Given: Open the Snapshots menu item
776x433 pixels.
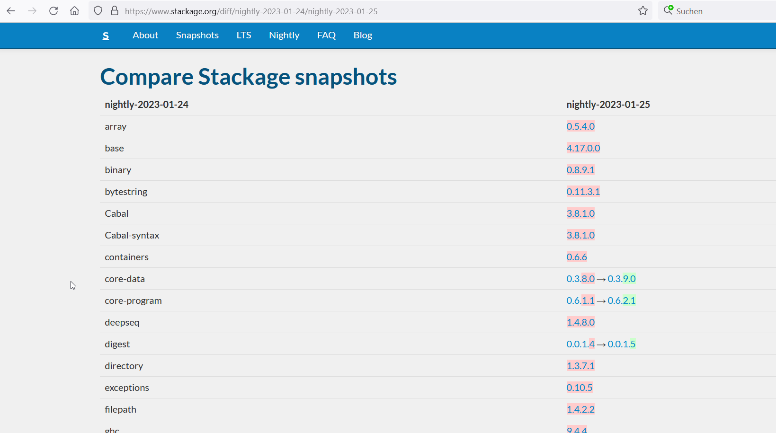Looking at the screenshot, I should (x=197, y=35).
